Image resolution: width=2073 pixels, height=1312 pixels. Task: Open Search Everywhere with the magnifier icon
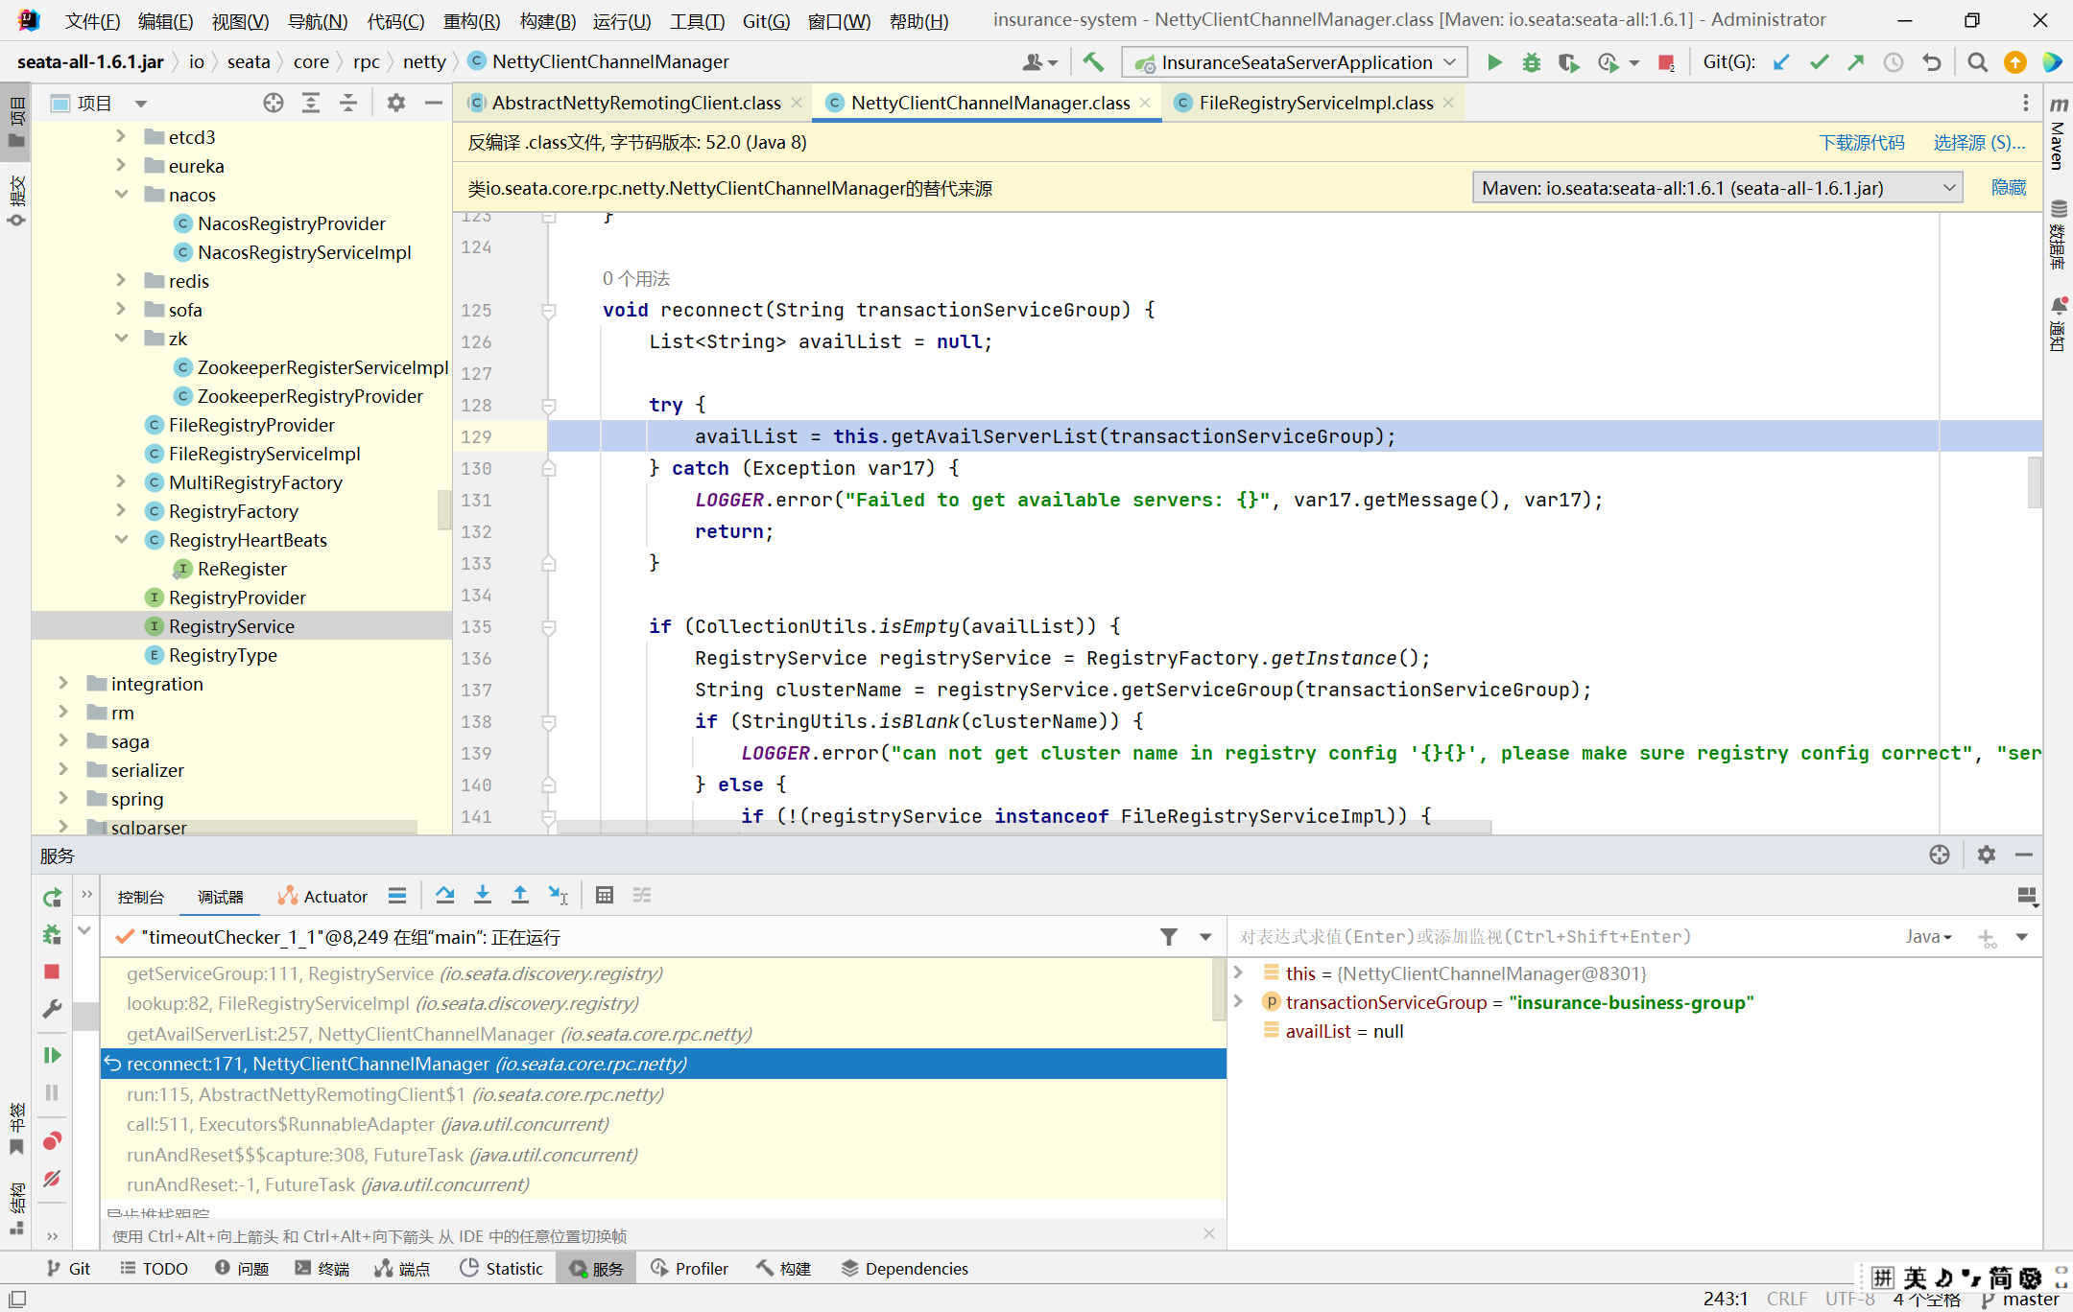[x=1977, y=61]
